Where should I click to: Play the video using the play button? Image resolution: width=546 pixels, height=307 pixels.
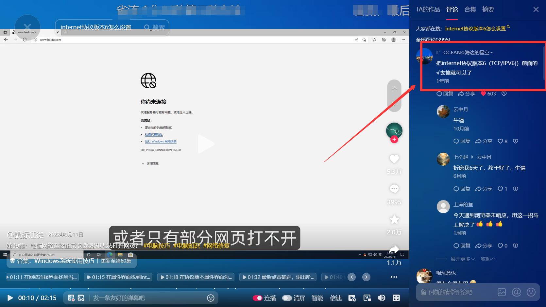point(10,298)
